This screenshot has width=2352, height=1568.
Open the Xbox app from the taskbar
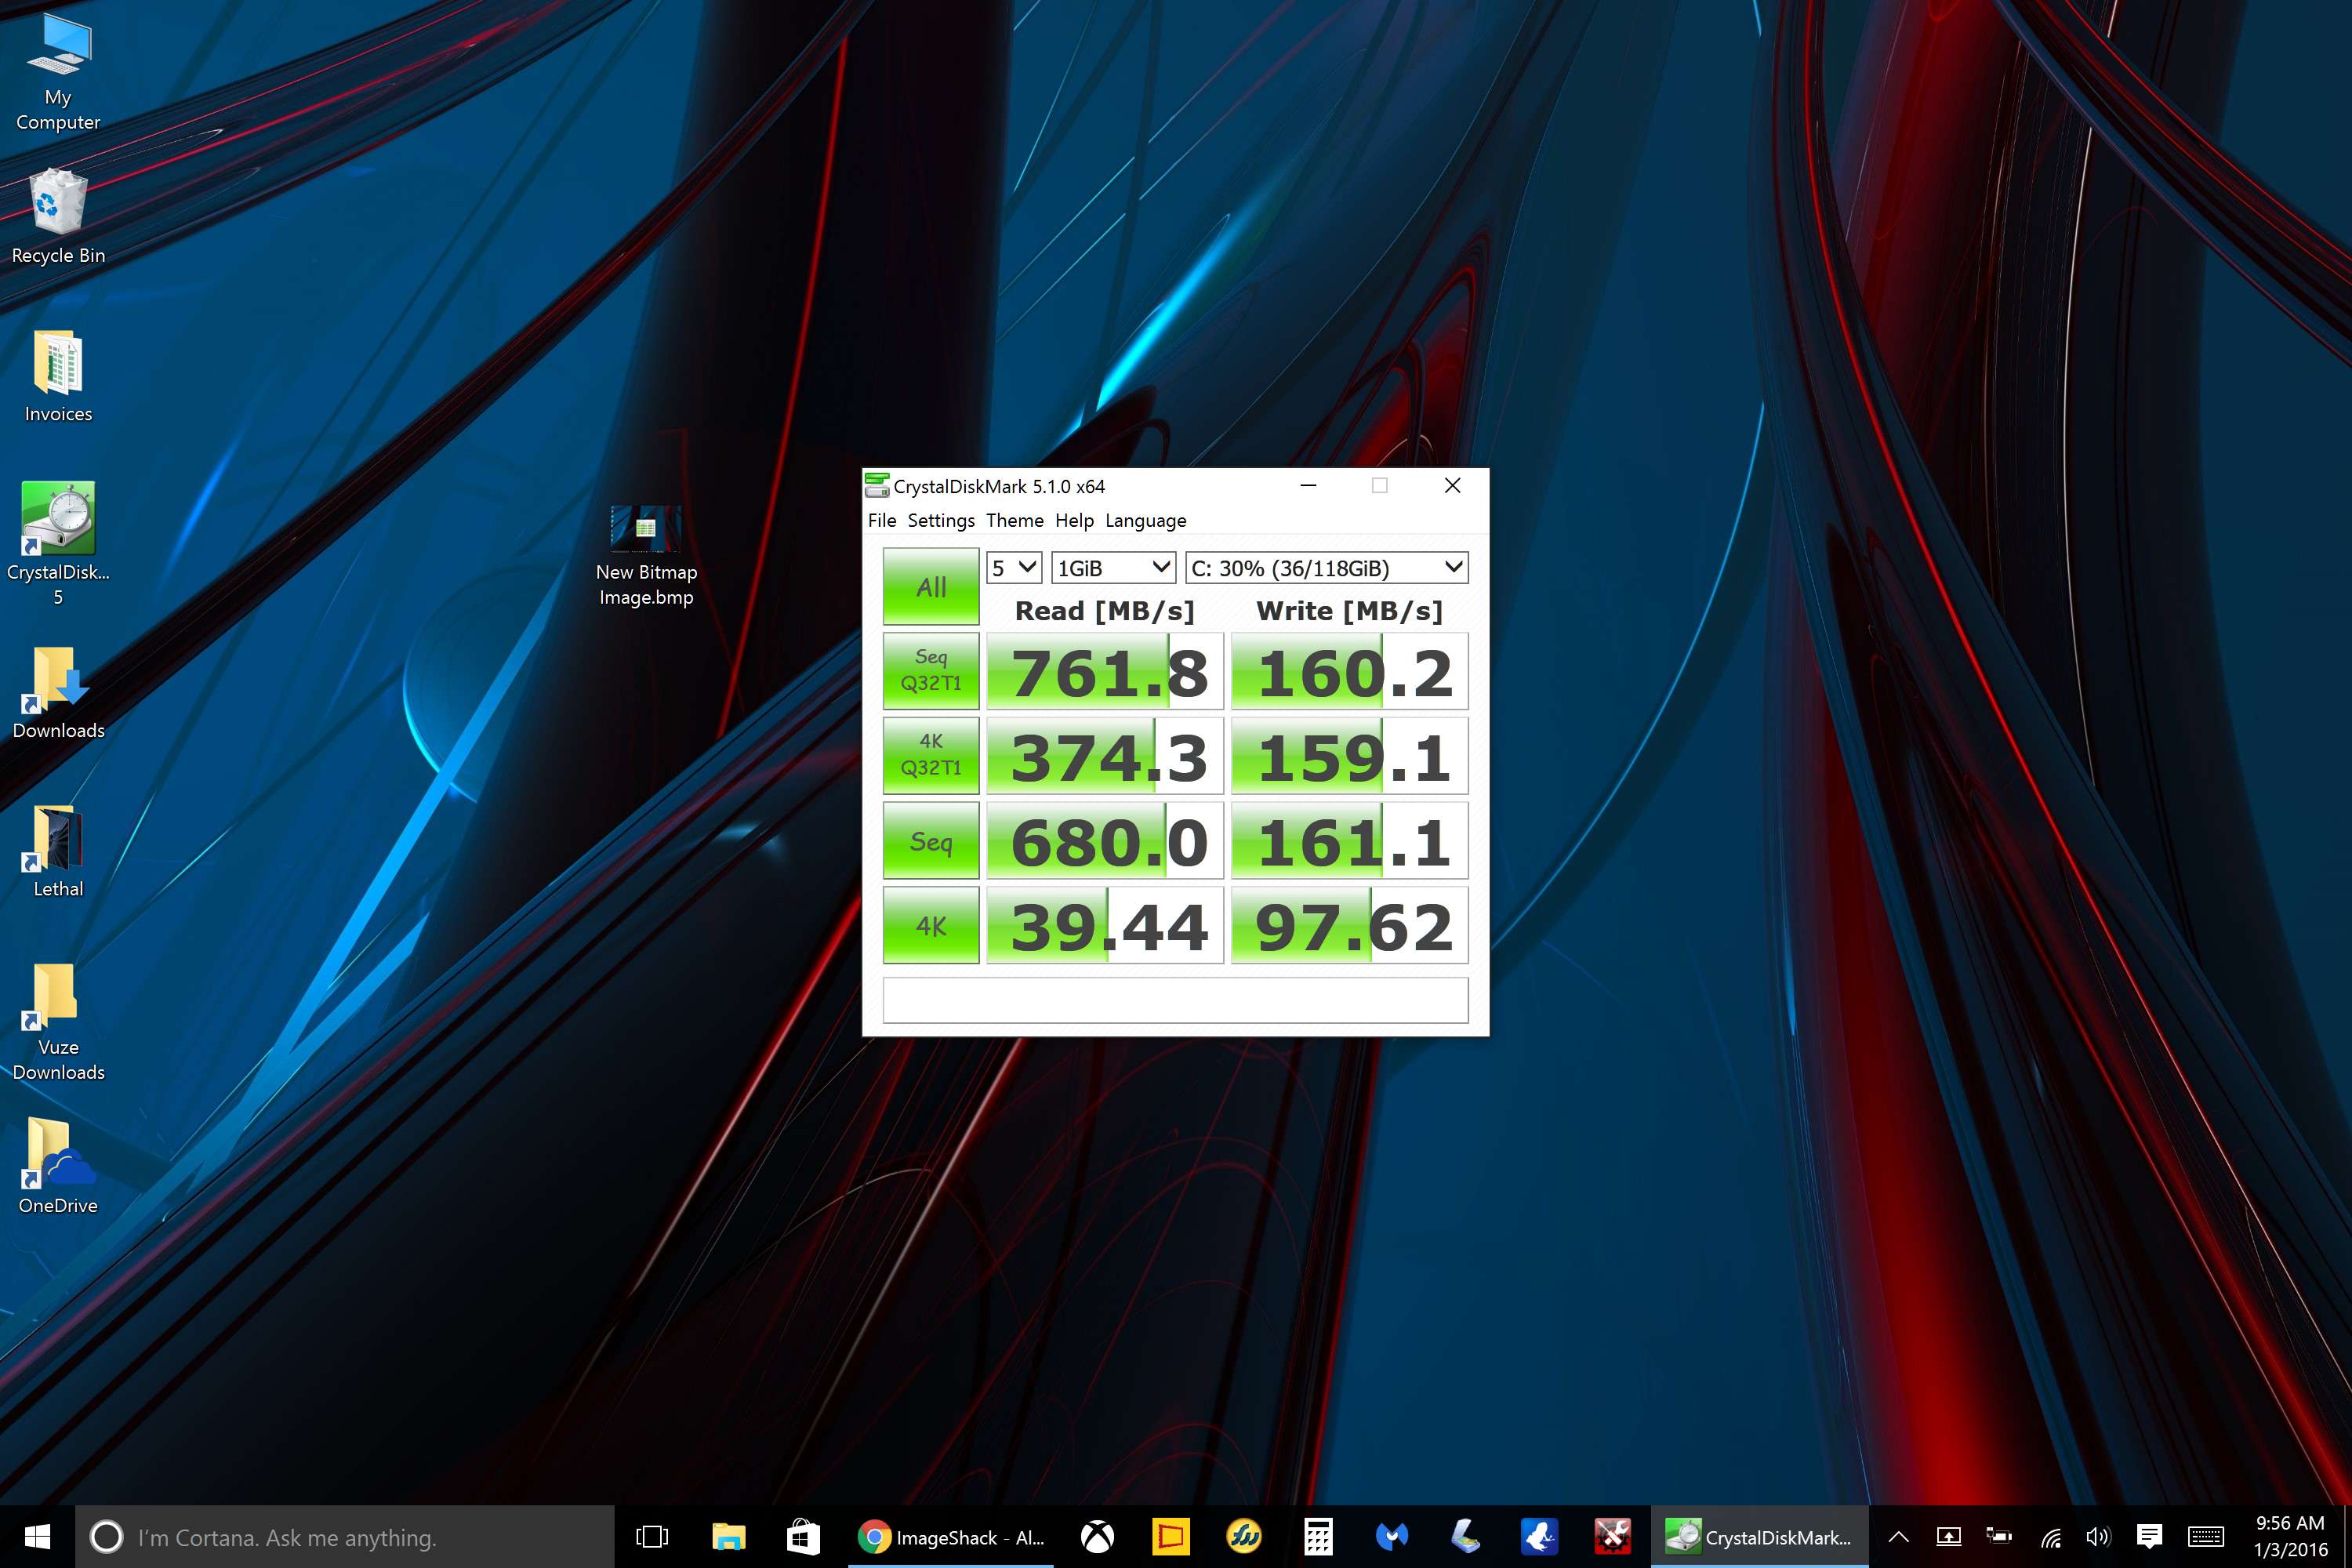click(x=1097, y=1537)
